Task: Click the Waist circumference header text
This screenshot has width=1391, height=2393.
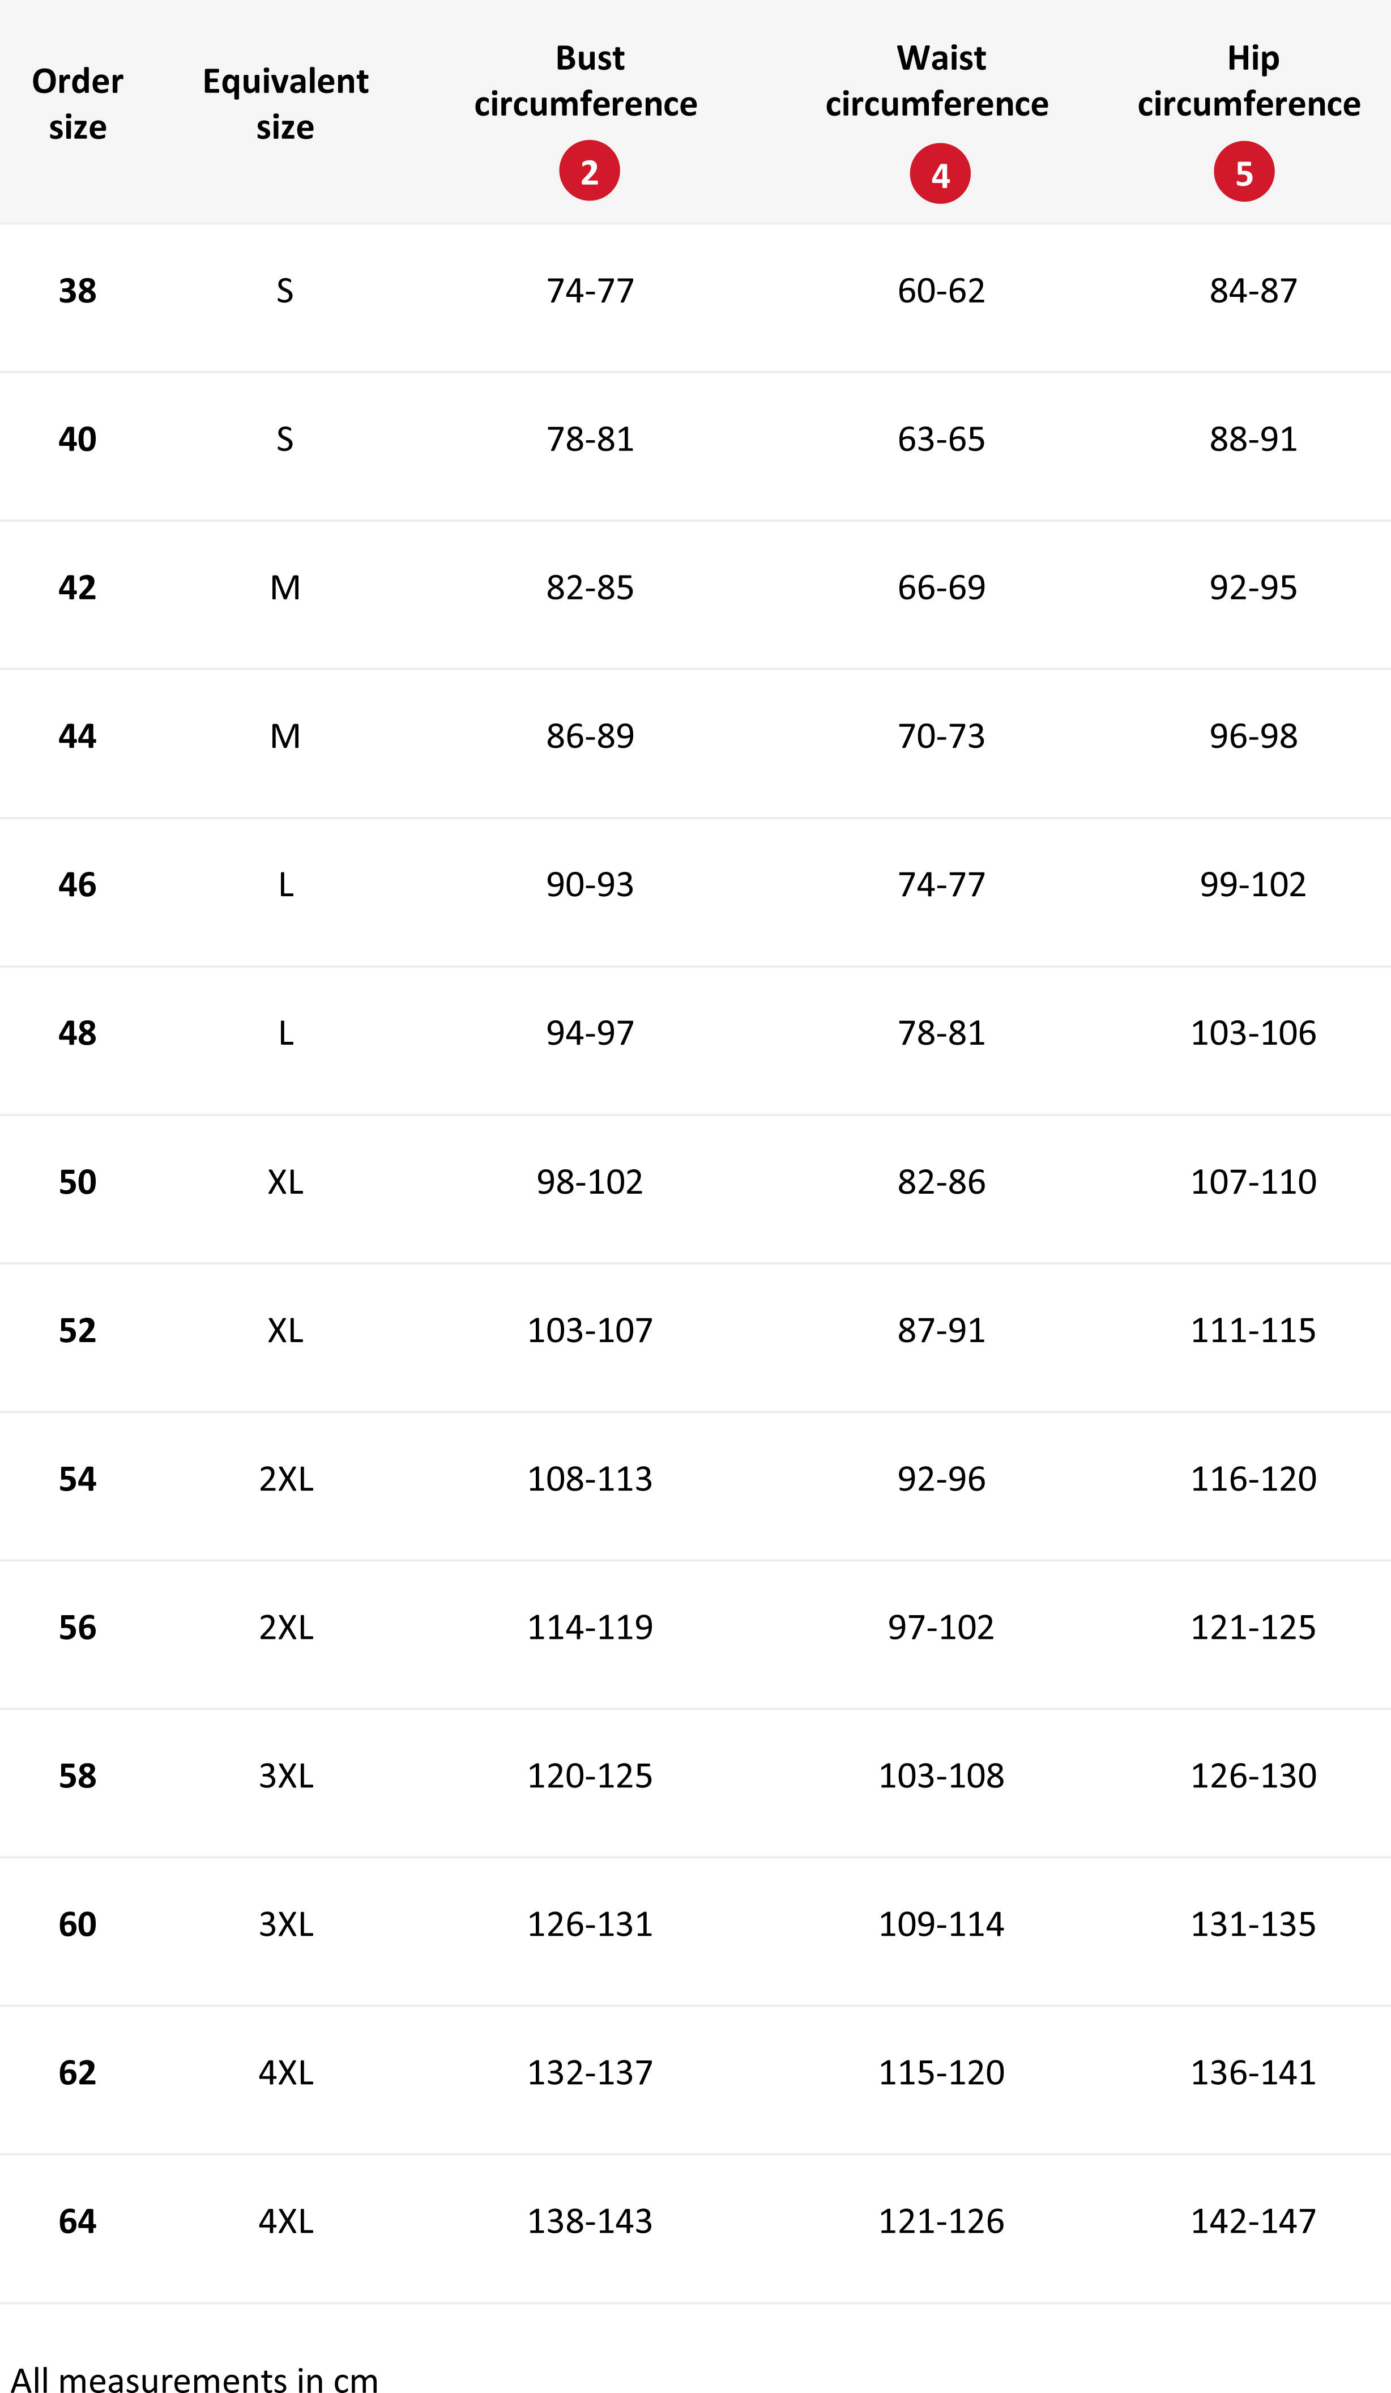Action: tap(937, 80)
